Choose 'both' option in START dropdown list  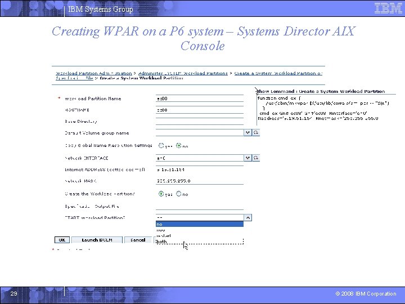pos(199,242)
